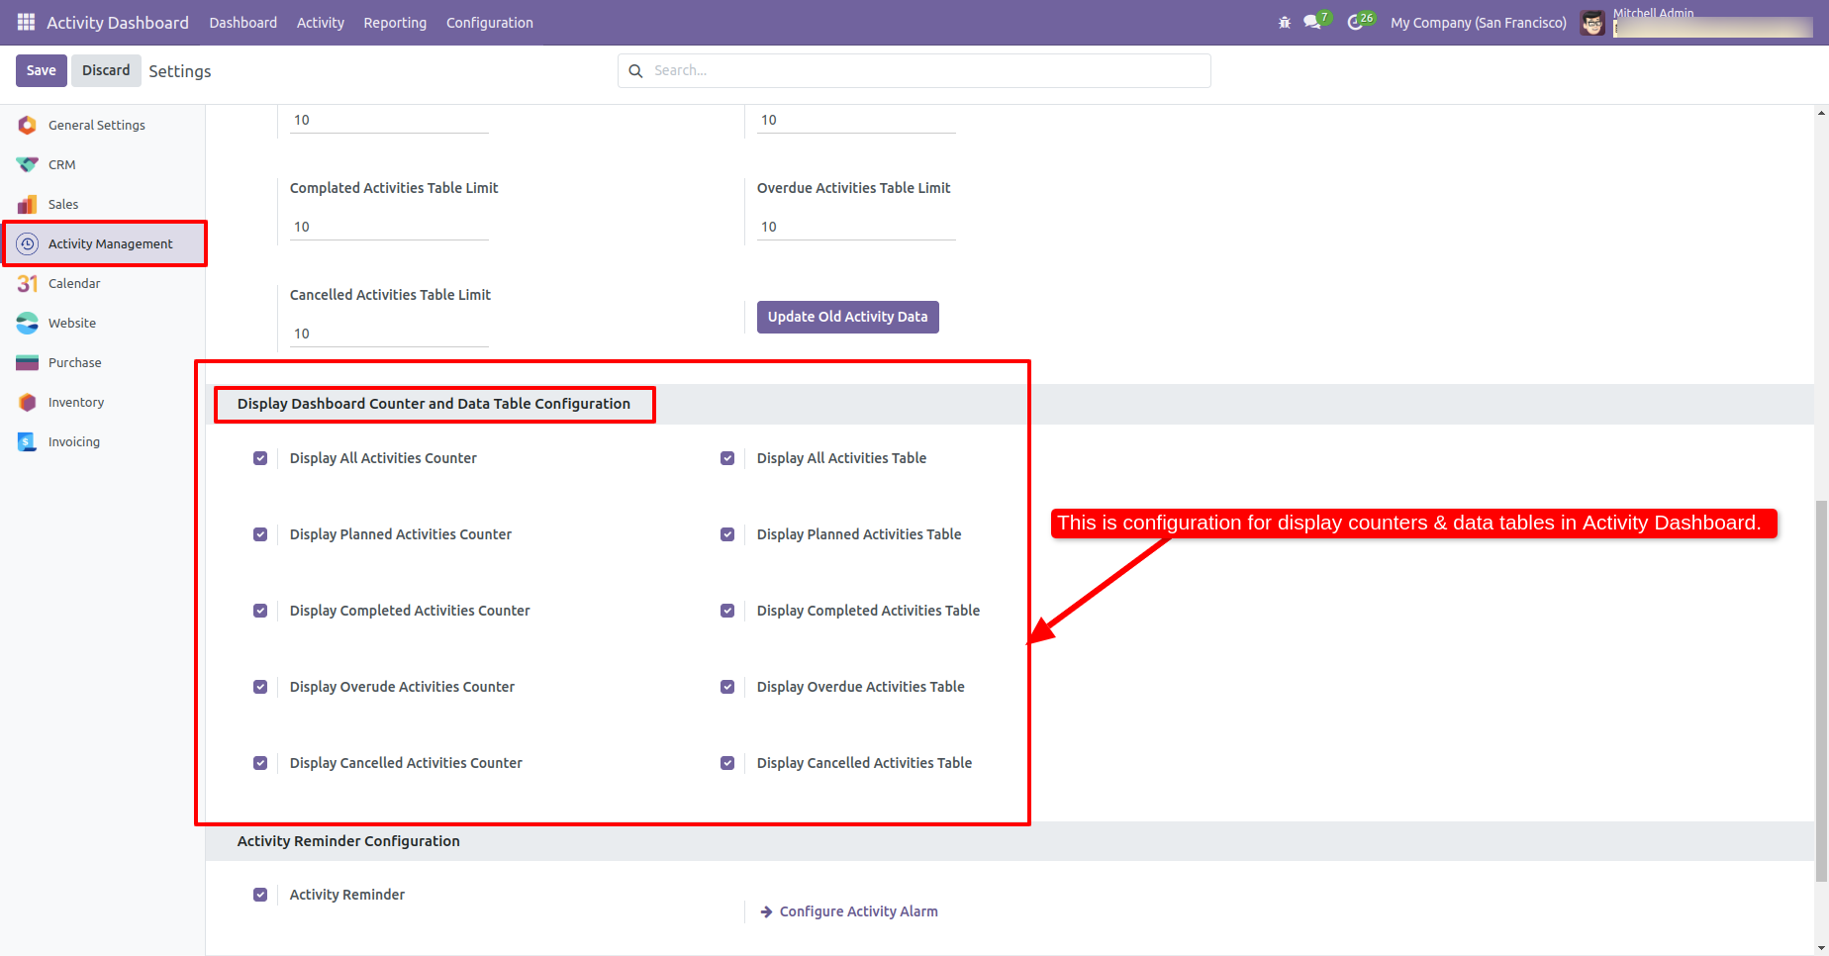
Task: Open the Dashboard menu
Action: click(x=243, y=23)
